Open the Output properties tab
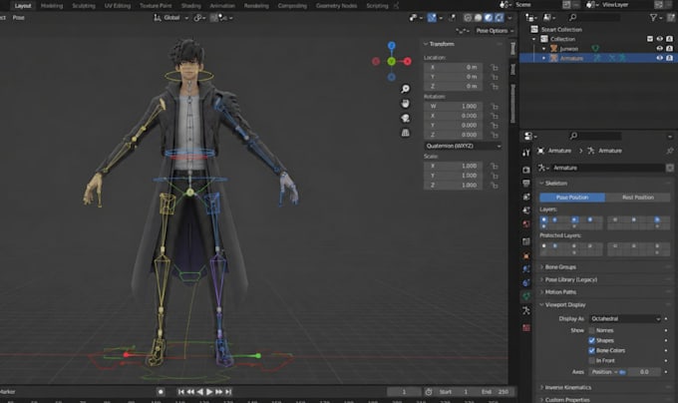The width and height of the screenshot is (678, 403). coord(526,184)
